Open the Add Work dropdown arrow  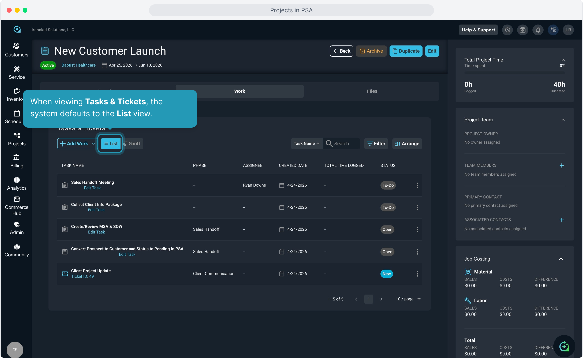tap(93, 144)
